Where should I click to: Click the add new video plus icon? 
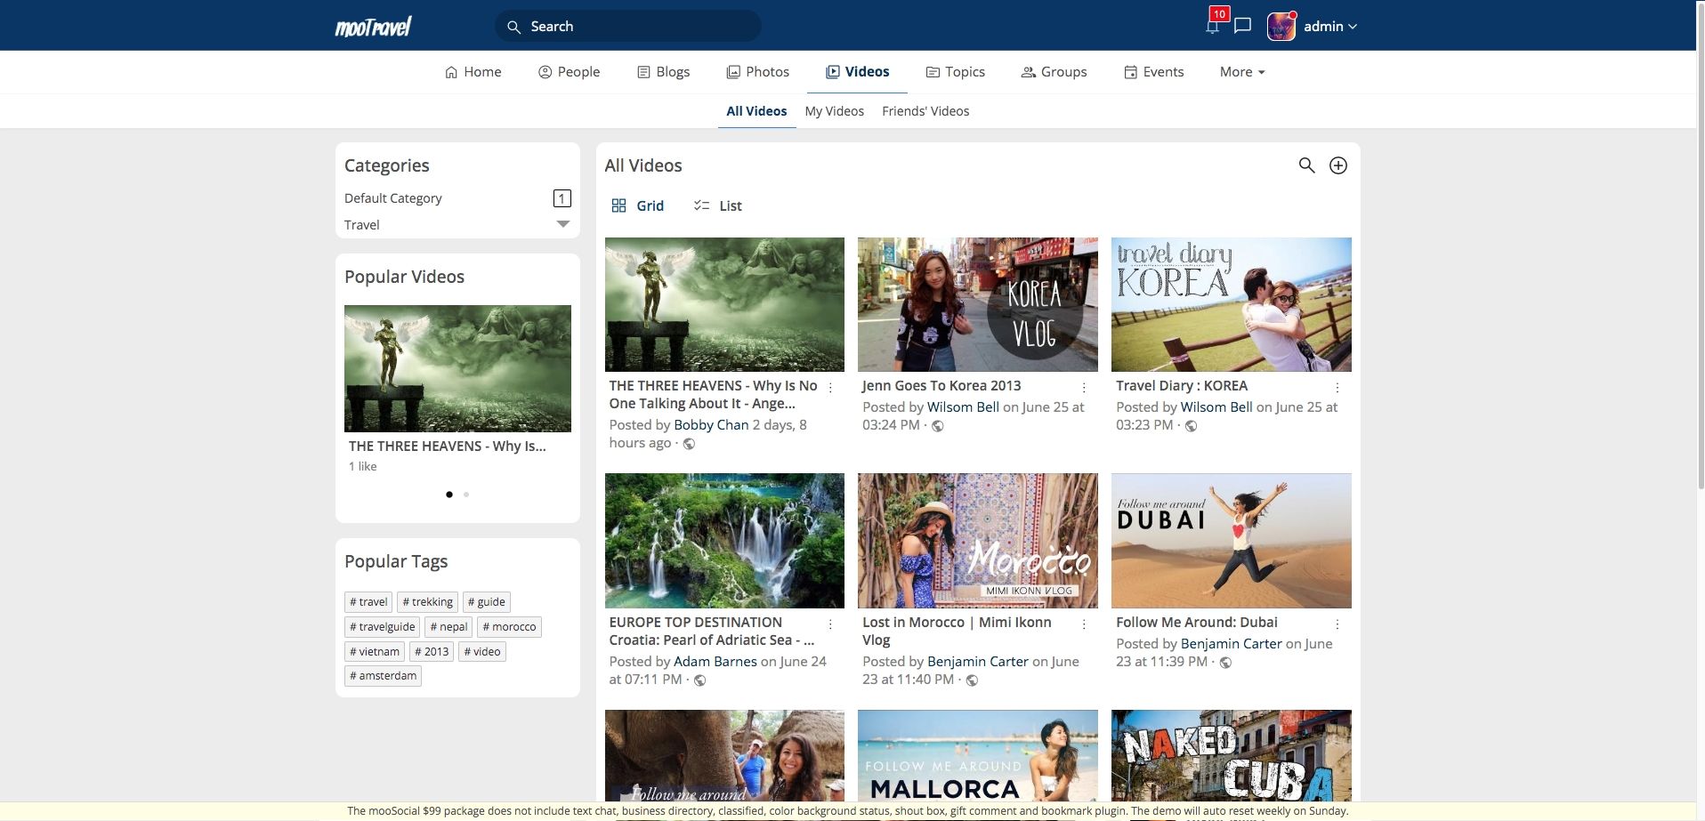coord(1337,165)
